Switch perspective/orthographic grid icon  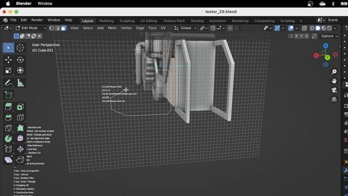pos(334,99)
